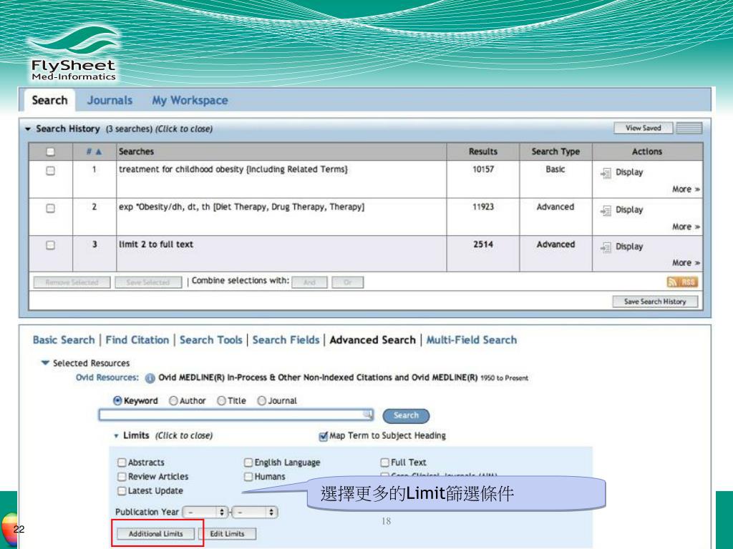Tick the select-all searches checkbox in header
Viewport: 733px width, 549px height.
51,152
